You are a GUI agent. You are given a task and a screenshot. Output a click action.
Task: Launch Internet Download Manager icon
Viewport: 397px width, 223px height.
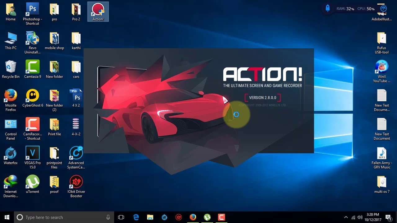[x=11, y=186]
